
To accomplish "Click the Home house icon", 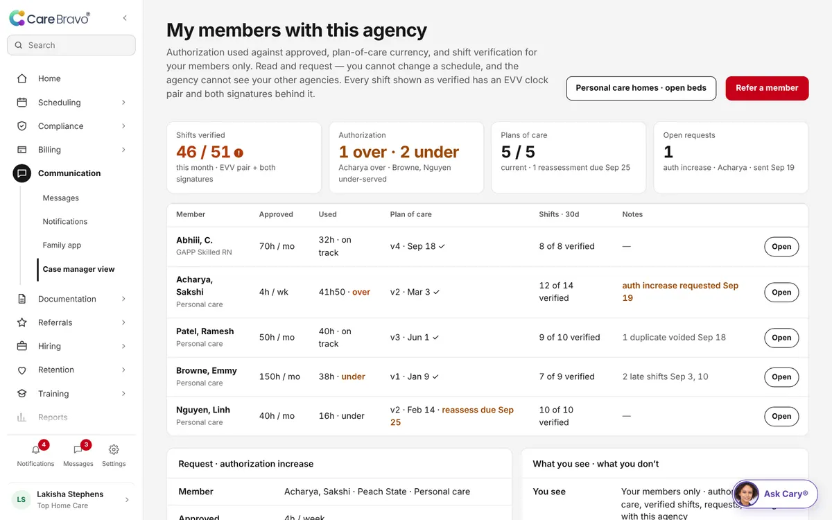I will (22, 78).
